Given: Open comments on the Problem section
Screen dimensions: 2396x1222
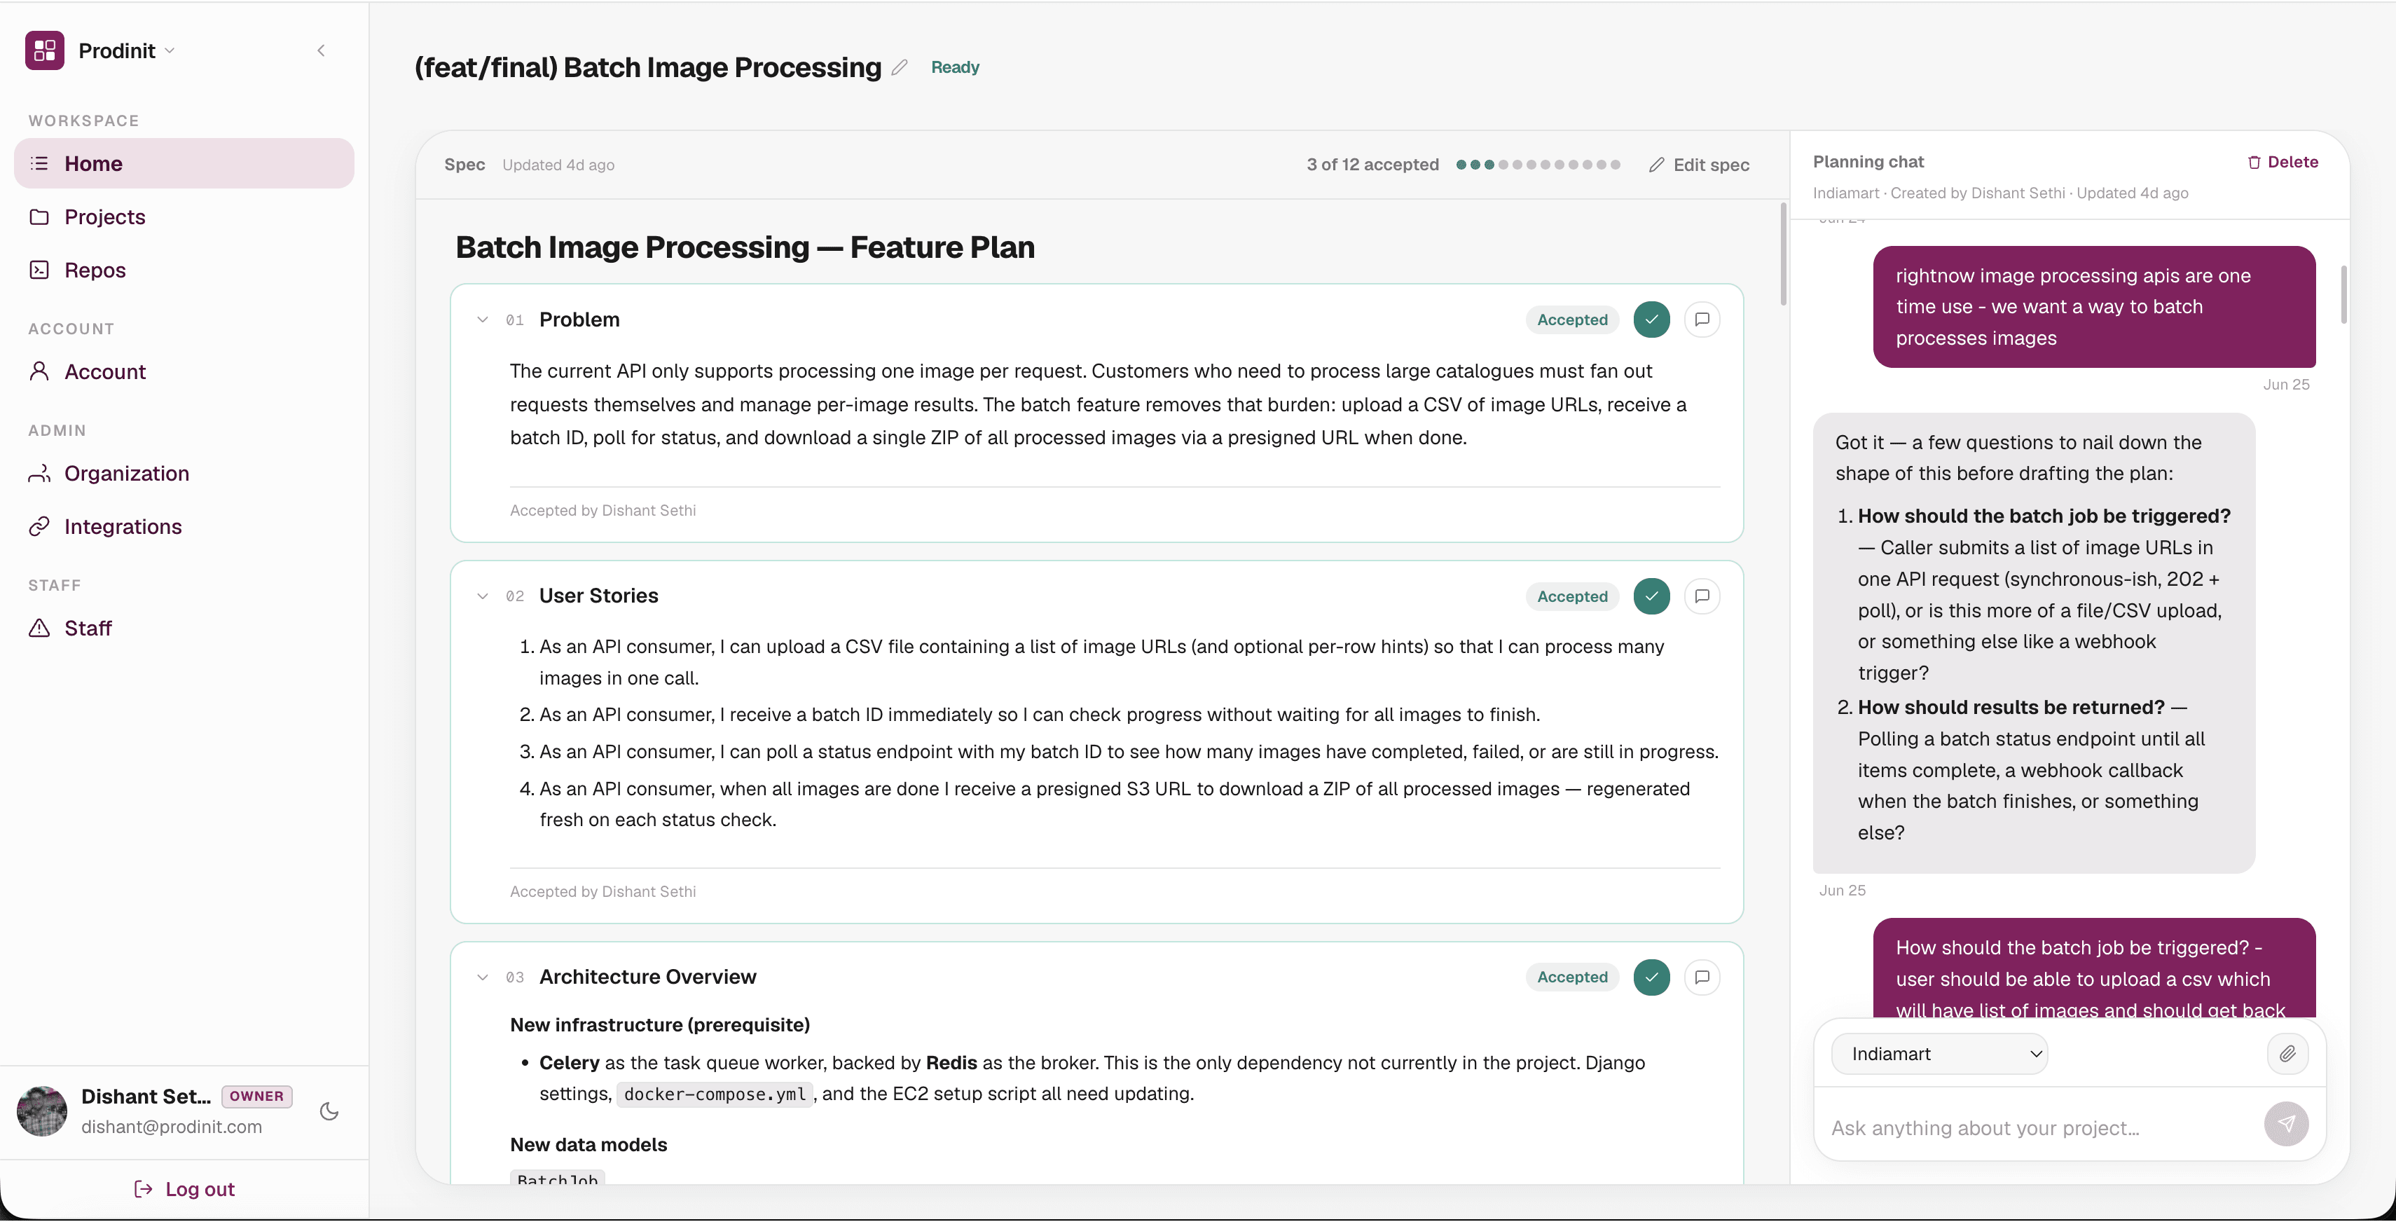Looking at the screenshot, I should (x=1702, y=320).
